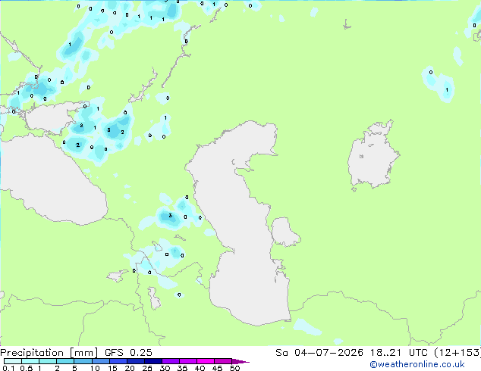481x371 pixels.
Task: Choose the 25 to 30 mm navy swatch
Action: [152, 361]
